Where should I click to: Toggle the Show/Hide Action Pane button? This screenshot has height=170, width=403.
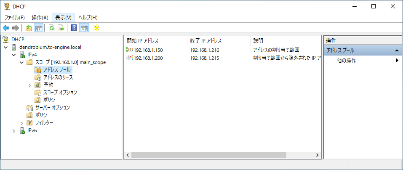coord(84,28)
